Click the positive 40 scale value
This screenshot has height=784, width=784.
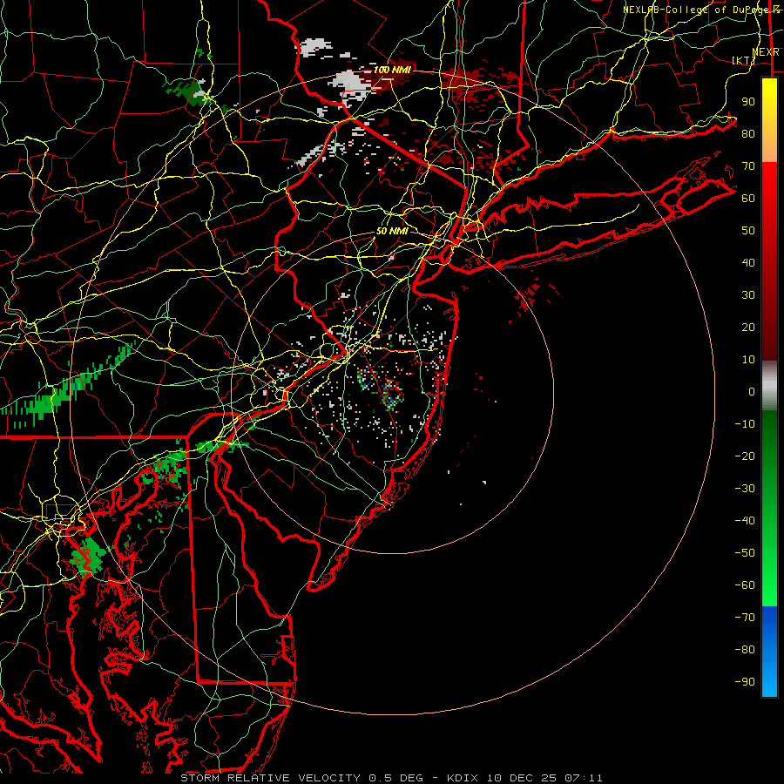748,262
